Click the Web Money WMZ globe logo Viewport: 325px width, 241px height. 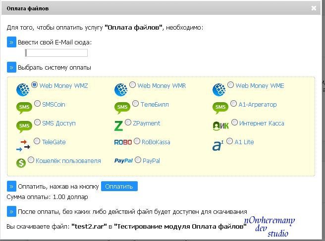click(23, 90)
